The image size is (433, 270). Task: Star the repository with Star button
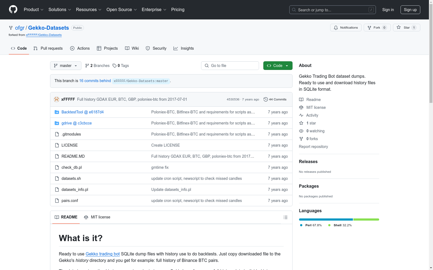pos(406,28)
